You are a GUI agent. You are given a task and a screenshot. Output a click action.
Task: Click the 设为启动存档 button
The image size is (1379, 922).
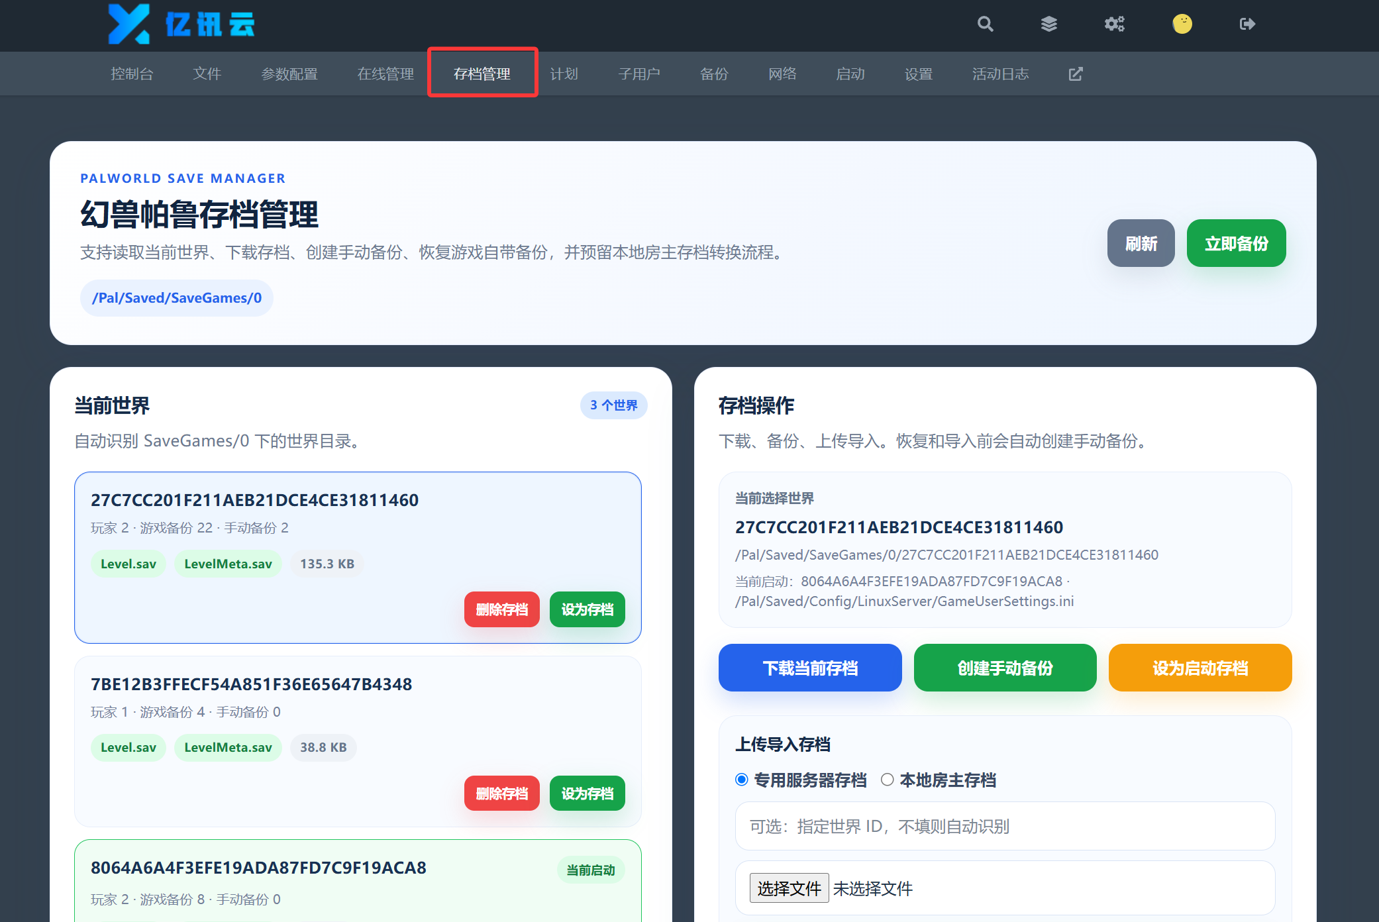pyautogui.click(x=1200, y=668)
